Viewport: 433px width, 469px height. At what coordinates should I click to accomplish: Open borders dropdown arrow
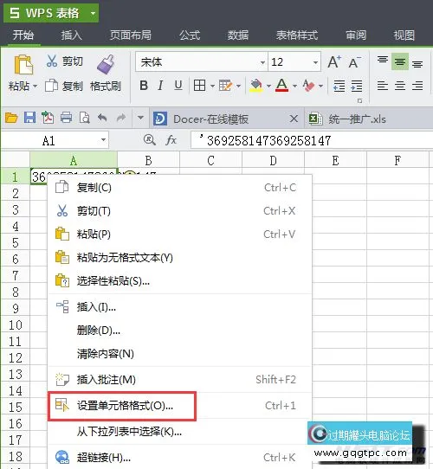212,87
